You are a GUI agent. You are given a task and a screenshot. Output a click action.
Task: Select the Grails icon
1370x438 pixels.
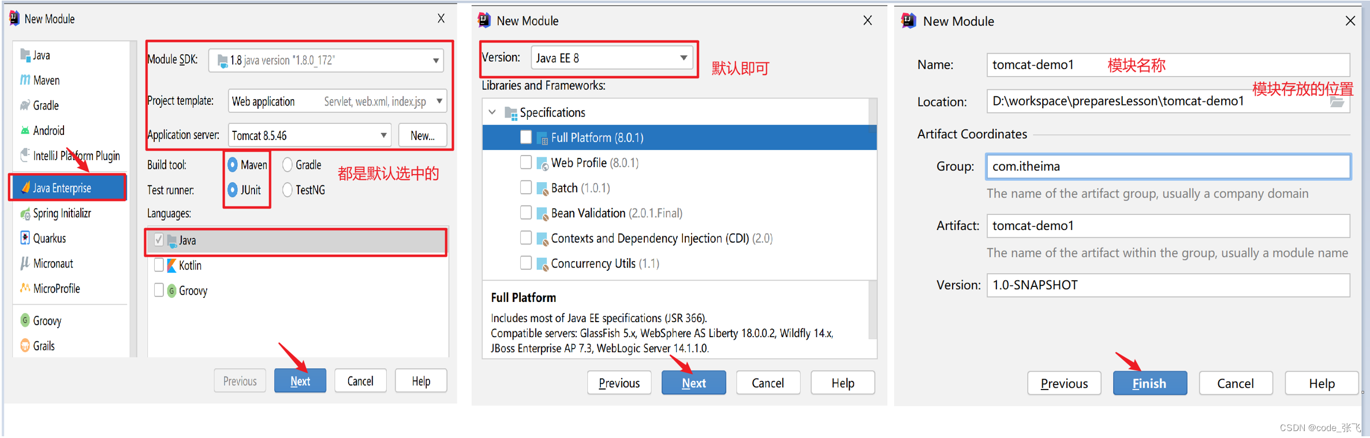point(25,346)
